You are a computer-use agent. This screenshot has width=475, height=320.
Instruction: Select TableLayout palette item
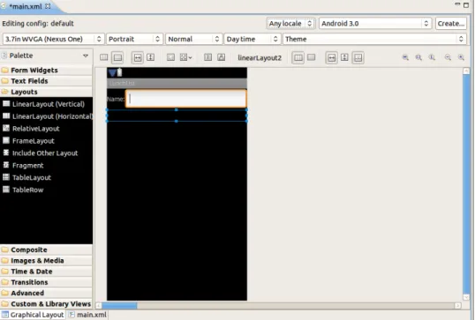[46, 177]
